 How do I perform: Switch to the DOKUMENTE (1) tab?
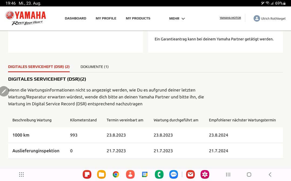(94, 67)
